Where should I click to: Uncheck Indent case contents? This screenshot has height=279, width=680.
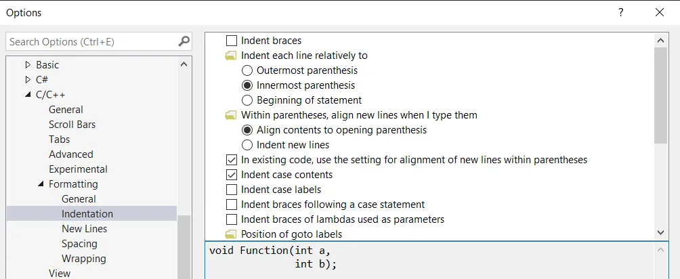232,175
